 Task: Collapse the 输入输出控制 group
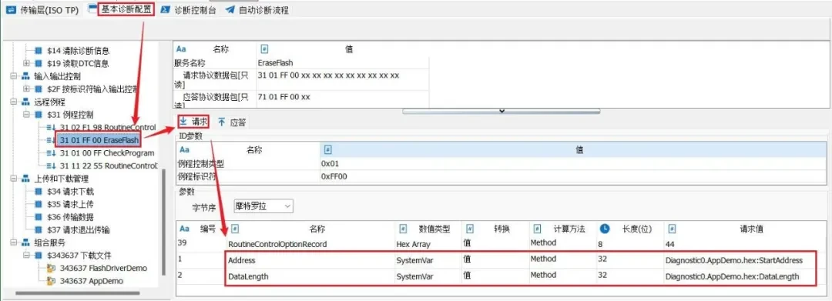[x=14, y=76]
